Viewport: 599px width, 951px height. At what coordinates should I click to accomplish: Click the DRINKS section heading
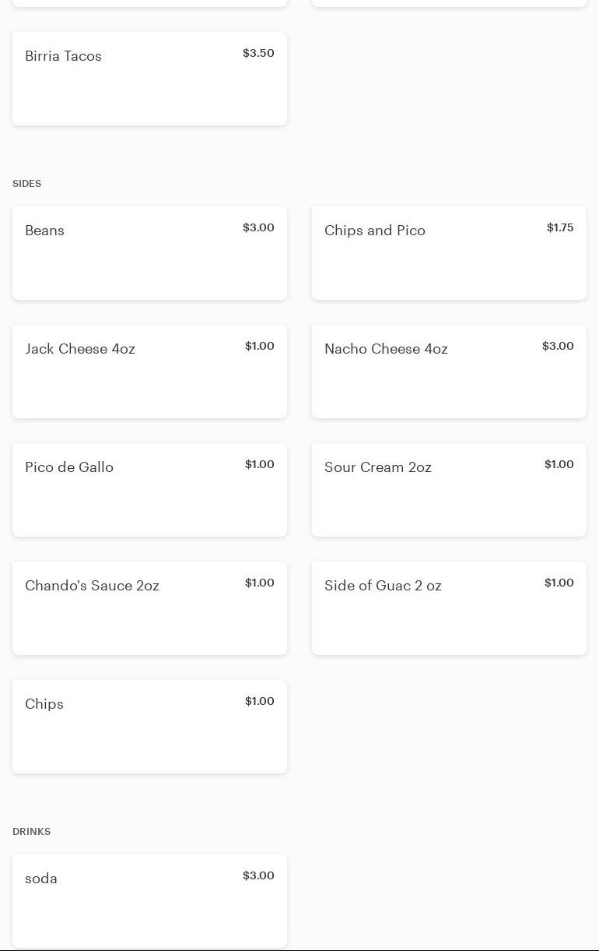click(32, 832)
